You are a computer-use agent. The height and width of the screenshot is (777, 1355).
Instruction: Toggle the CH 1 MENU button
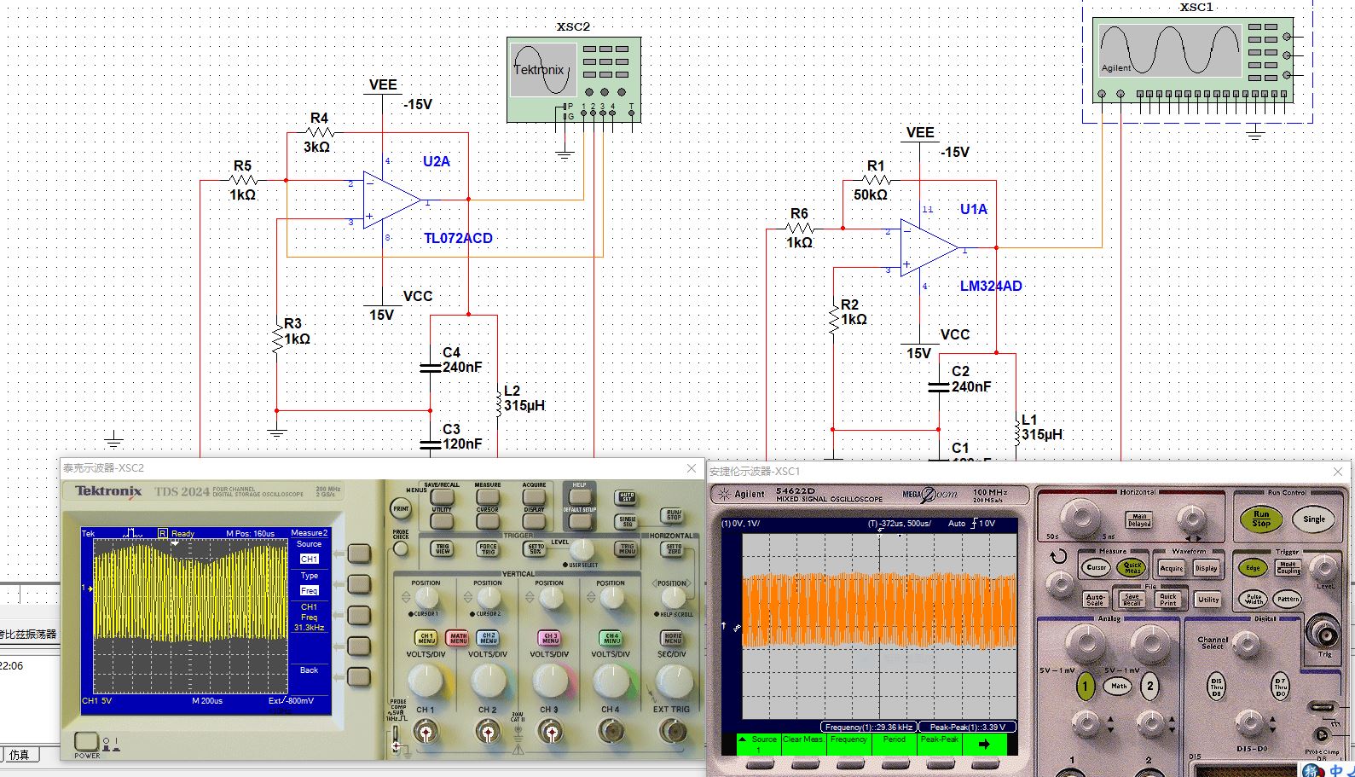click(426, 637)
